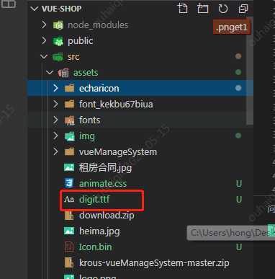Screen dimensions: 275x279
Task: Click the U status badge of digit.ttf
Action: (239, 200)
